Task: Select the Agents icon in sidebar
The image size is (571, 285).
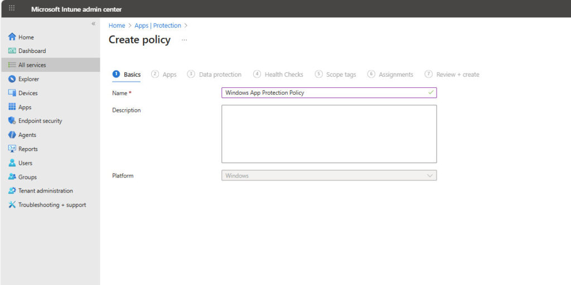Action: (12, 135)
